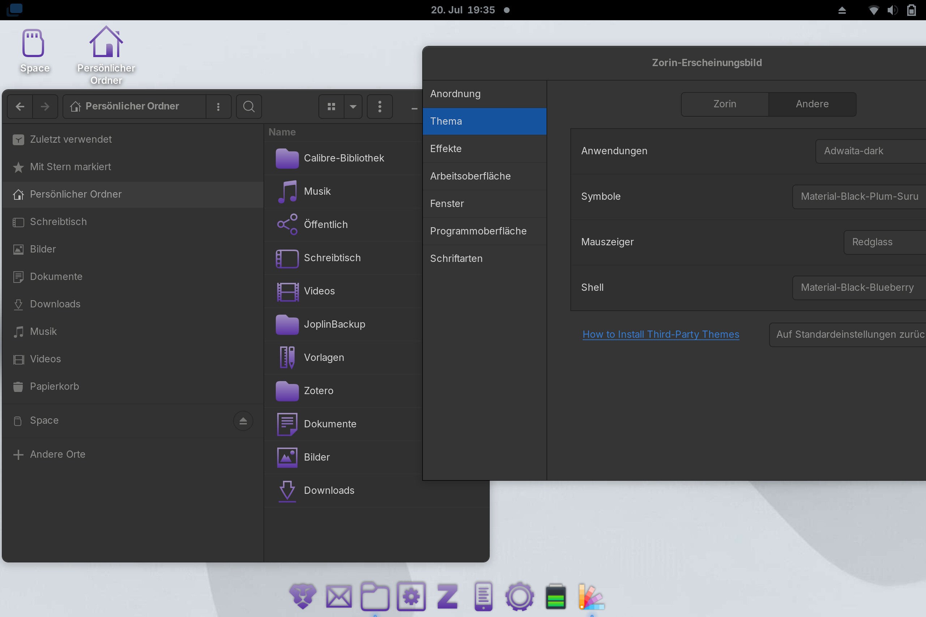The width and height of the screenshot is (926, 617).
Task: Select Mit Stern markiert in sidebar
Action: (133, 167)
